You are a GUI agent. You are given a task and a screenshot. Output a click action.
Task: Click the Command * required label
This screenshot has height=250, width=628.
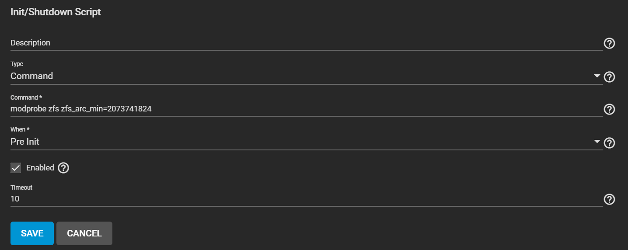click(x=26, y=97)
